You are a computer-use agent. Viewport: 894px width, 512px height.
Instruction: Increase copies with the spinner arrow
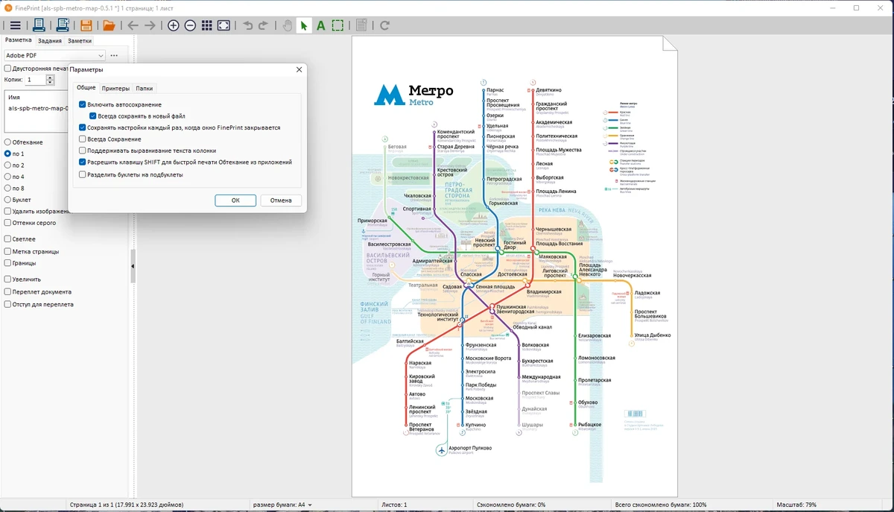[50, 77]
